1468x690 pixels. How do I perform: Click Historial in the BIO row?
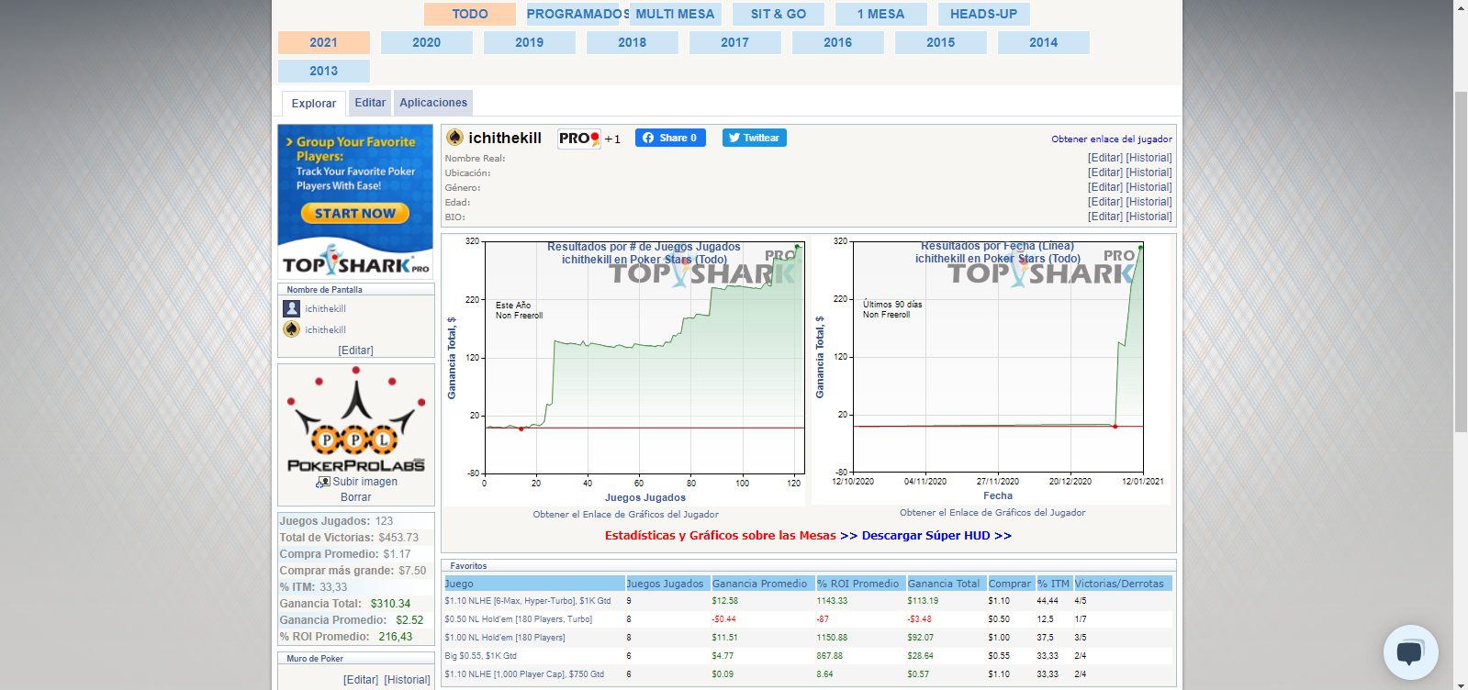(x=1149, y=217)
